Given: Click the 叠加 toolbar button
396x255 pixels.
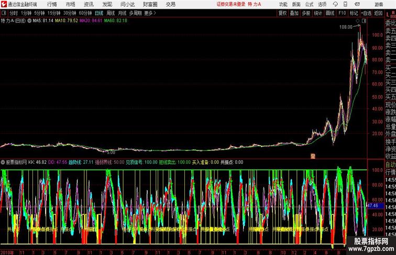Looking at the screenshot, I should (294, 13).
